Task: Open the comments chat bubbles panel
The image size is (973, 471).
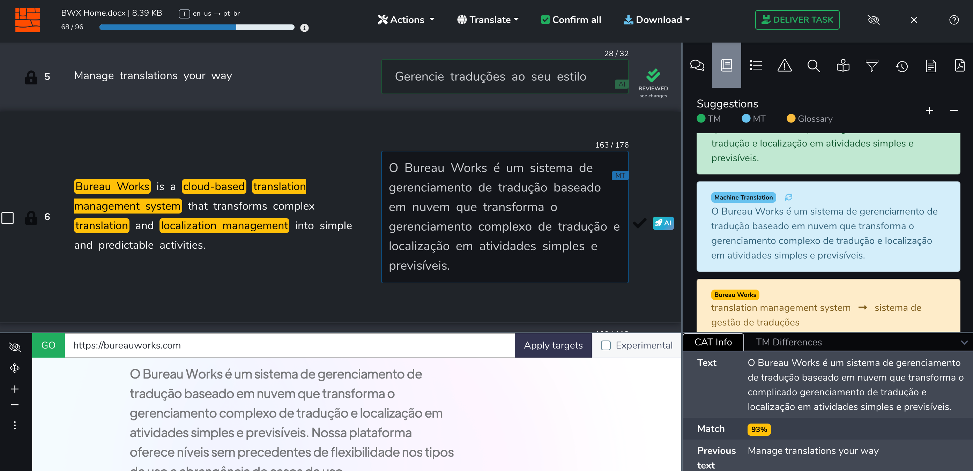Action: (697, 65)
